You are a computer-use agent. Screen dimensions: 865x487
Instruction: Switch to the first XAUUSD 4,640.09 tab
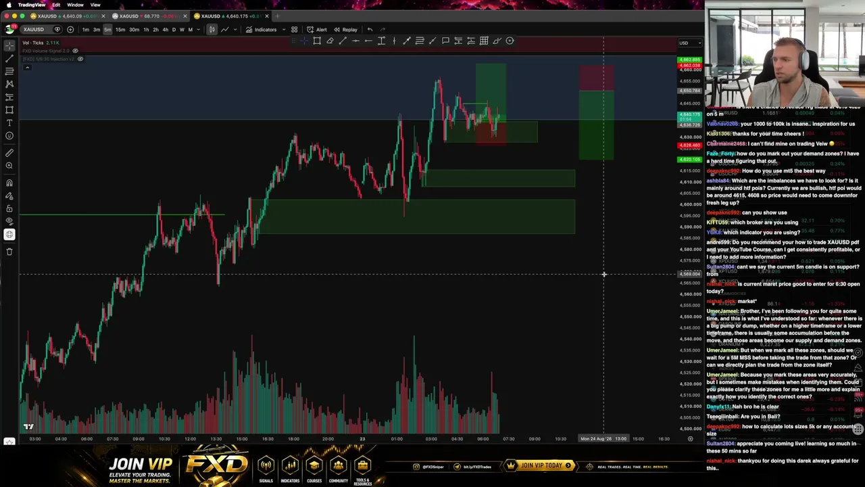pos(66,16)
